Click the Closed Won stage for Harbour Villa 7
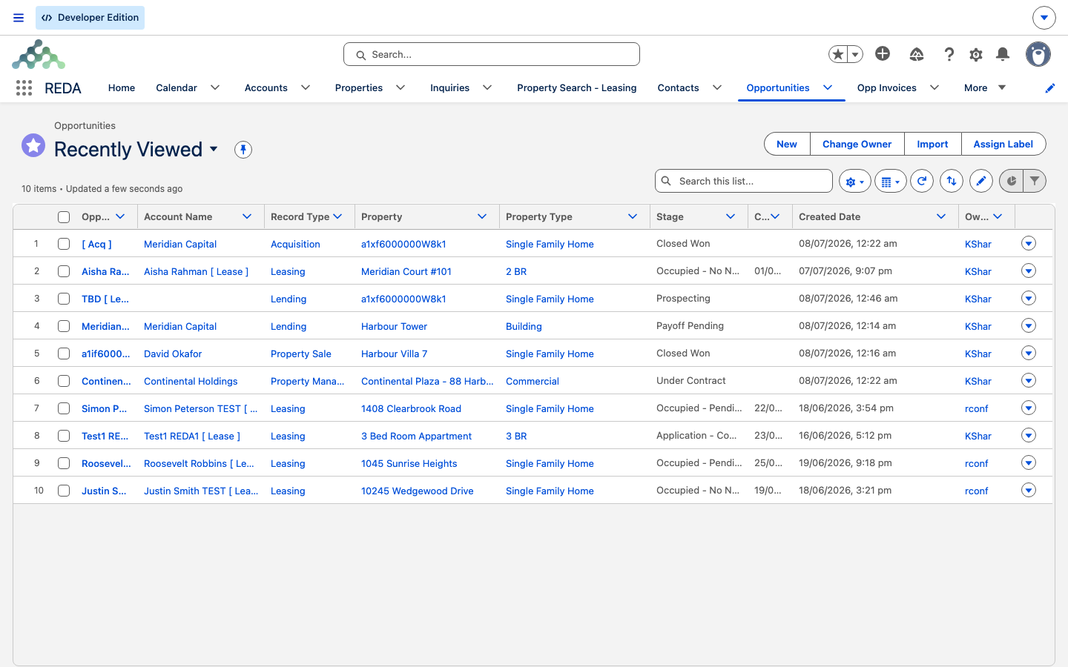 pos(683,354)
